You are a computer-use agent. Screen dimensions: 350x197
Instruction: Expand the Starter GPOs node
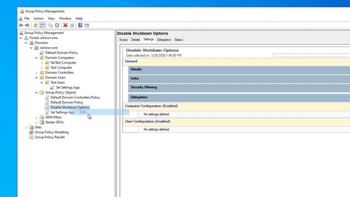point(37,122)
